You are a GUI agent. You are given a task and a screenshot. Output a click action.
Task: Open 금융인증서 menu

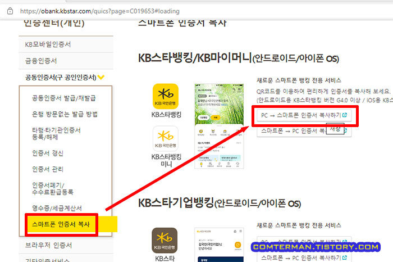66,61
